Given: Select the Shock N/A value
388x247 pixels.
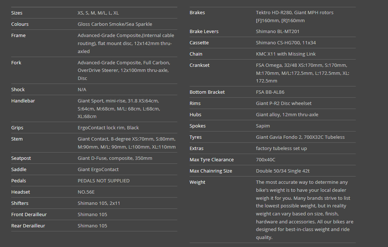Looking at the screenshot, I should [82, 89].
